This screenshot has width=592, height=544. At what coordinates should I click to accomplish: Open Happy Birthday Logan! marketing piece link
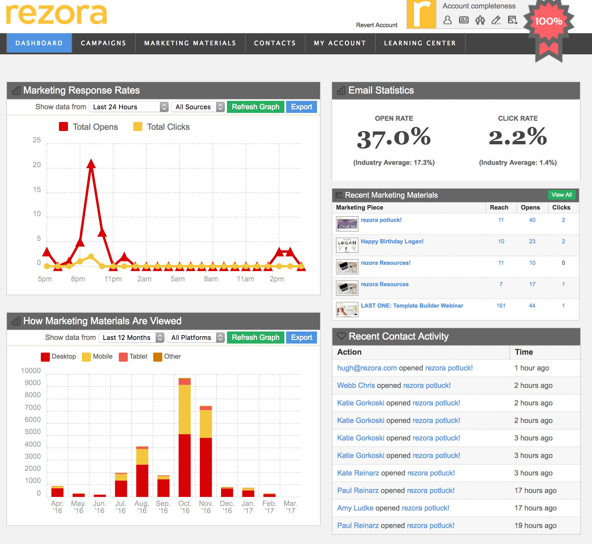392,242
